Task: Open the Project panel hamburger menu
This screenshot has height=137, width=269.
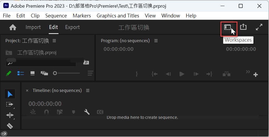Action: coord(54,41)
